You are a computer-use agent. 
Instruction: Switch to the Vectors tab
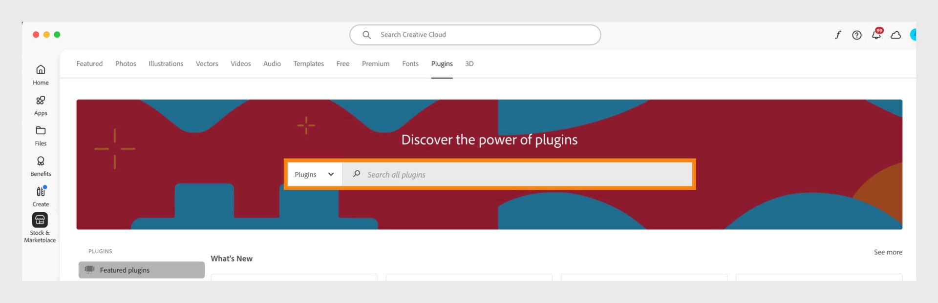click(207, 63)
